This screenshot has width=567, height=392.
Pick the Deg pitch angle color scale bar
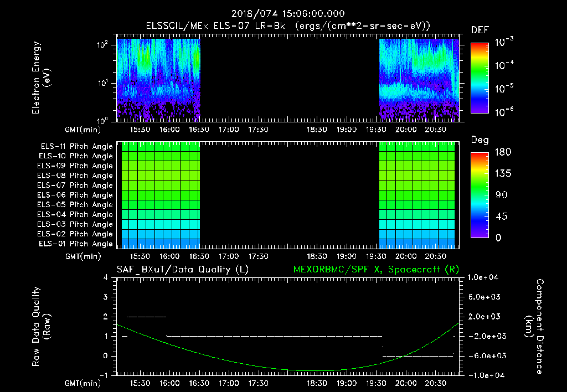(480, 195)
